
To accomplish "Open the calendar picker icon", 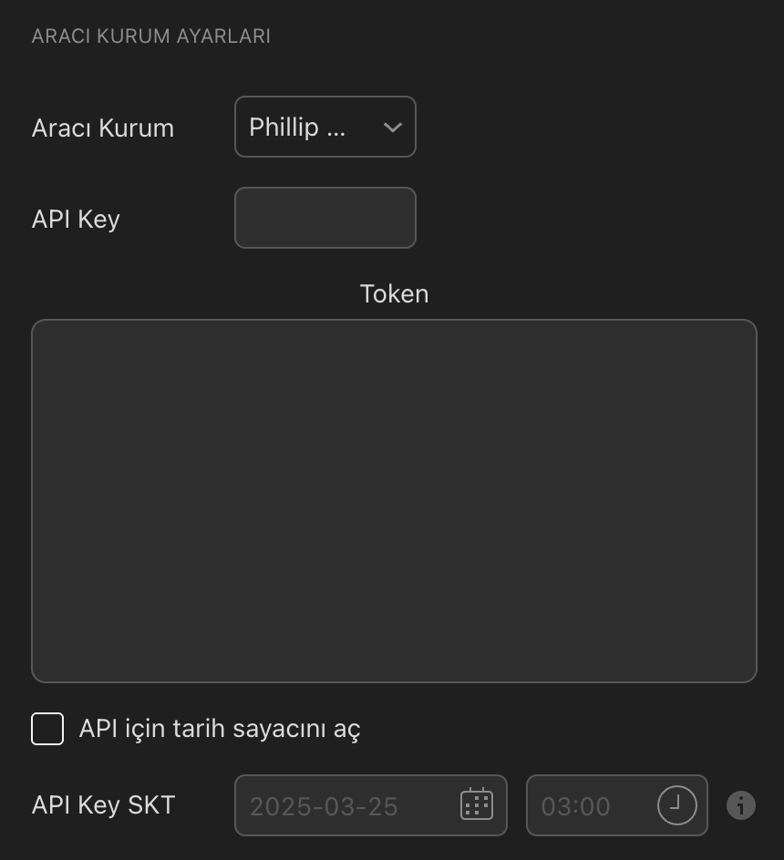I will 476,804.
